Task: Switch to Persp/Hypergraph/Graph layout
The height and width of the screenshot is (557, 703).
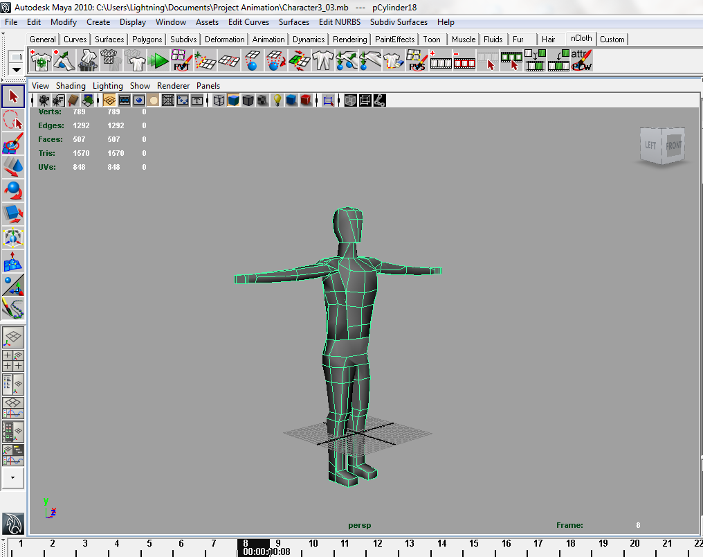Action: (x=12, y=455)
